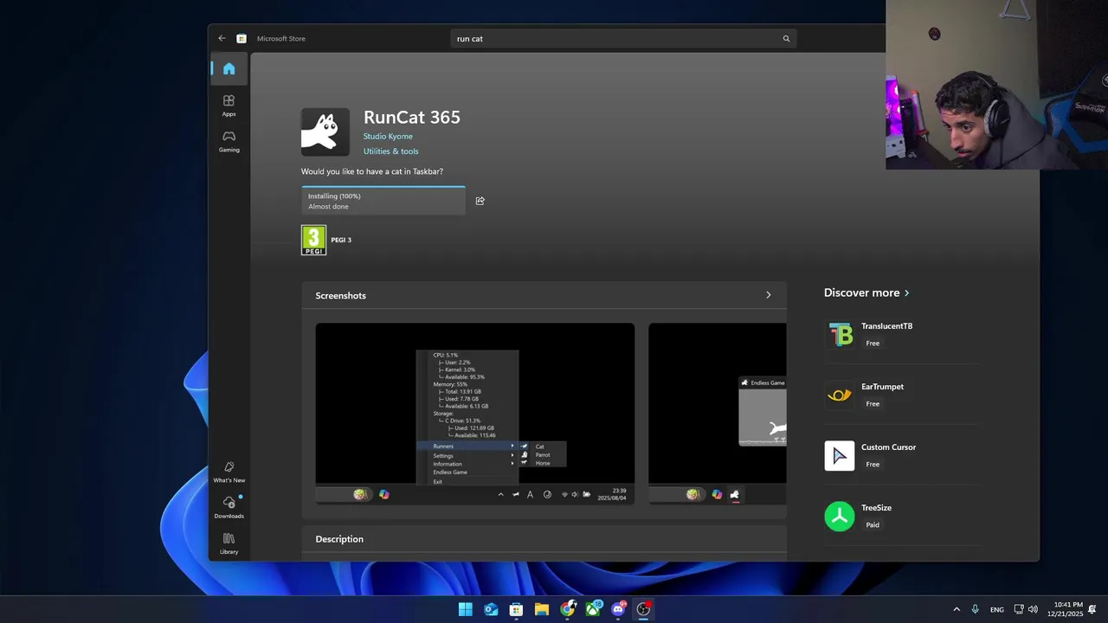Expand the Screenshots section chevron
The image size is (1108, 623).
tap(768, 295)
